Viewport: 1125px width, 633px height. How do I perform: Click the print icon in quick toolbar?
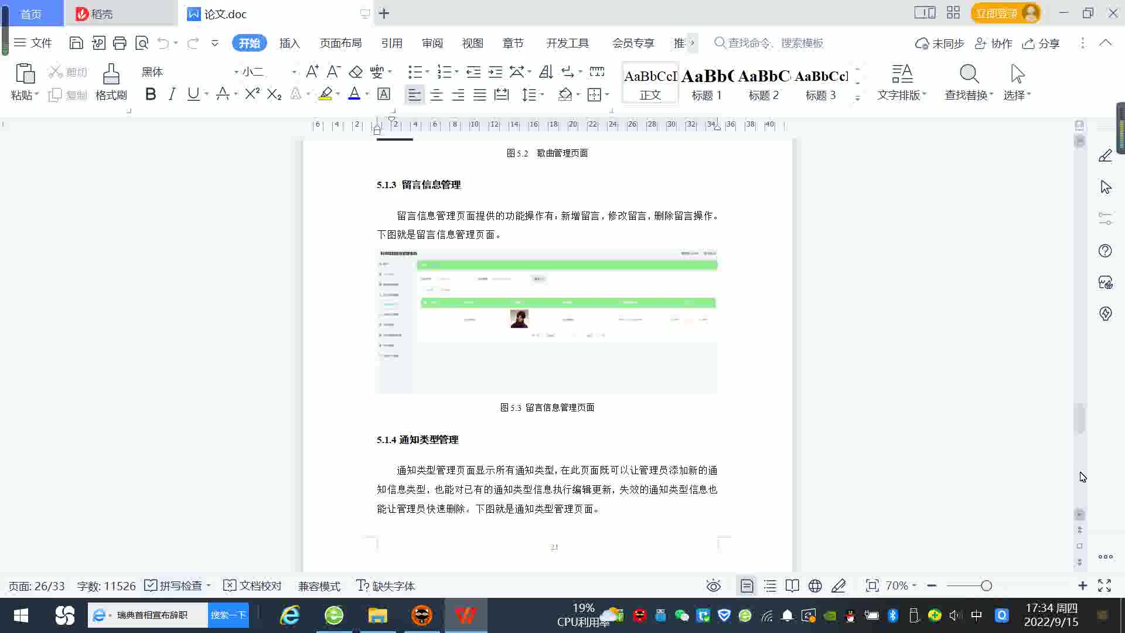(120, 43)
